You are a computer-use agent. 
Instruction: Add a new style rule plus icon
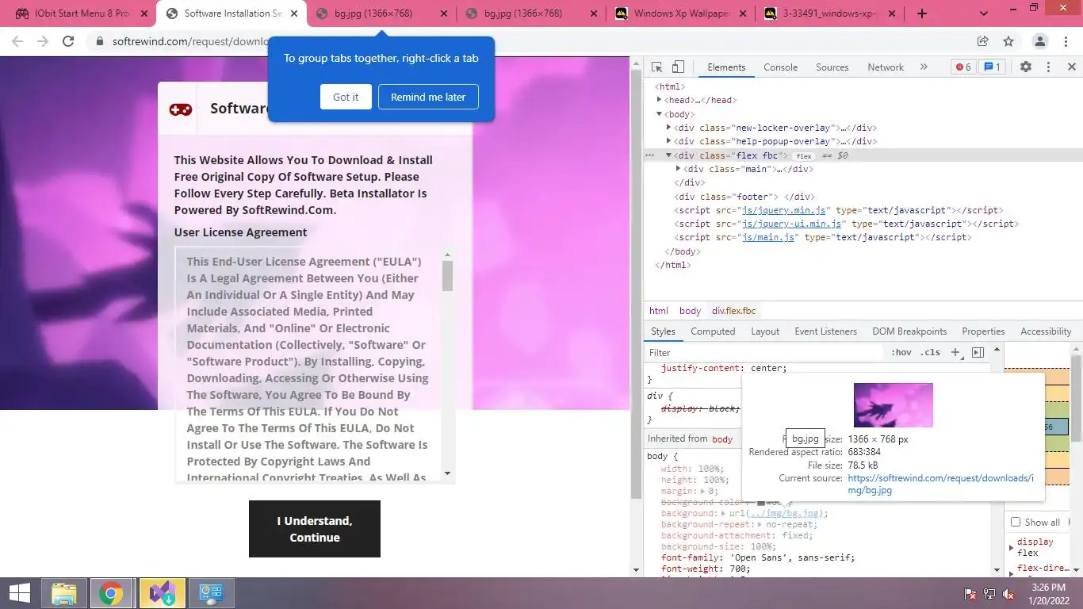click(955, 352)
